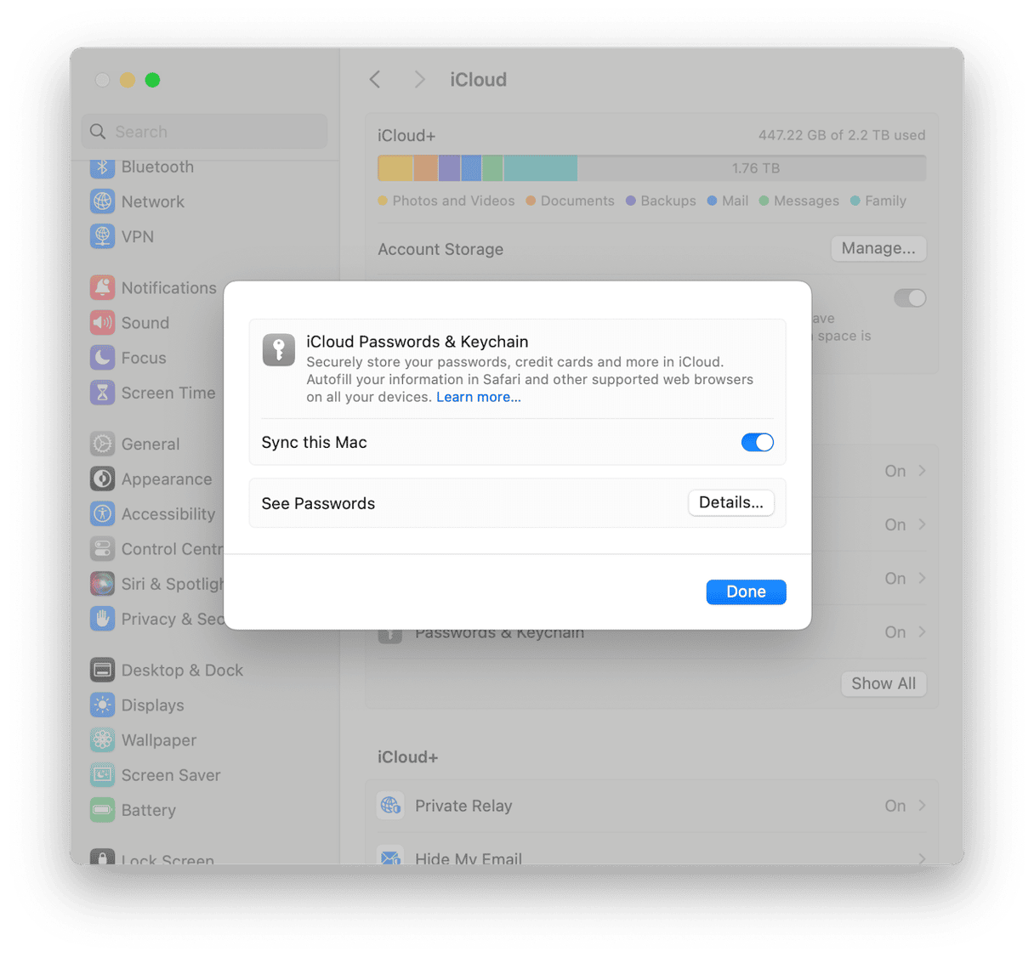Expand the Private Relay chevron

(x=923, y=806)
